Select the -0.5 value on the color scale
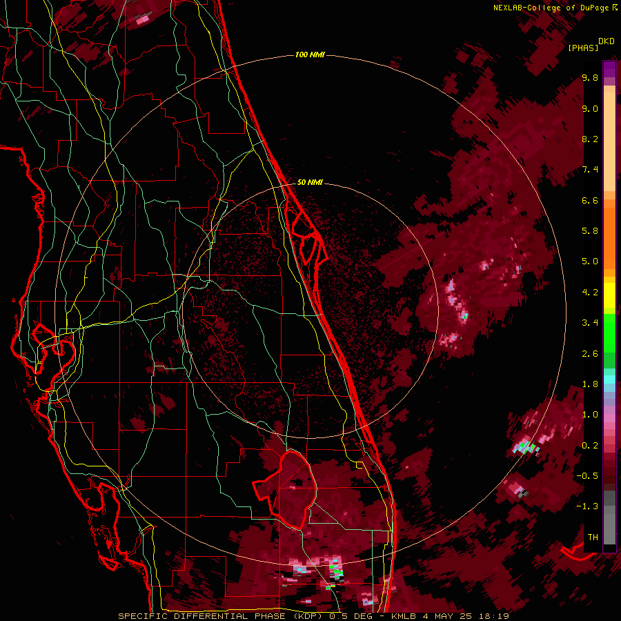 [589, 476]
